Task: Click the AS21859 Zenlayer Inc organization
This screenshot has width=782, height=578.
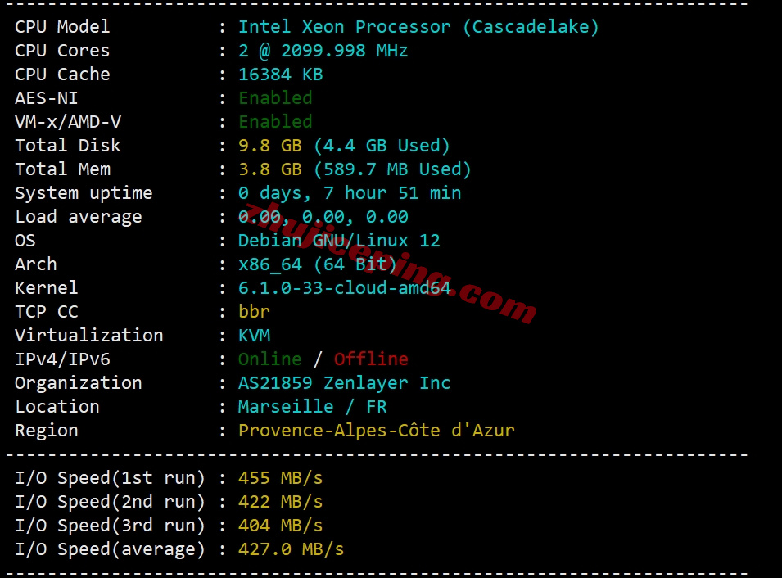Action: [x=344, y=383]
